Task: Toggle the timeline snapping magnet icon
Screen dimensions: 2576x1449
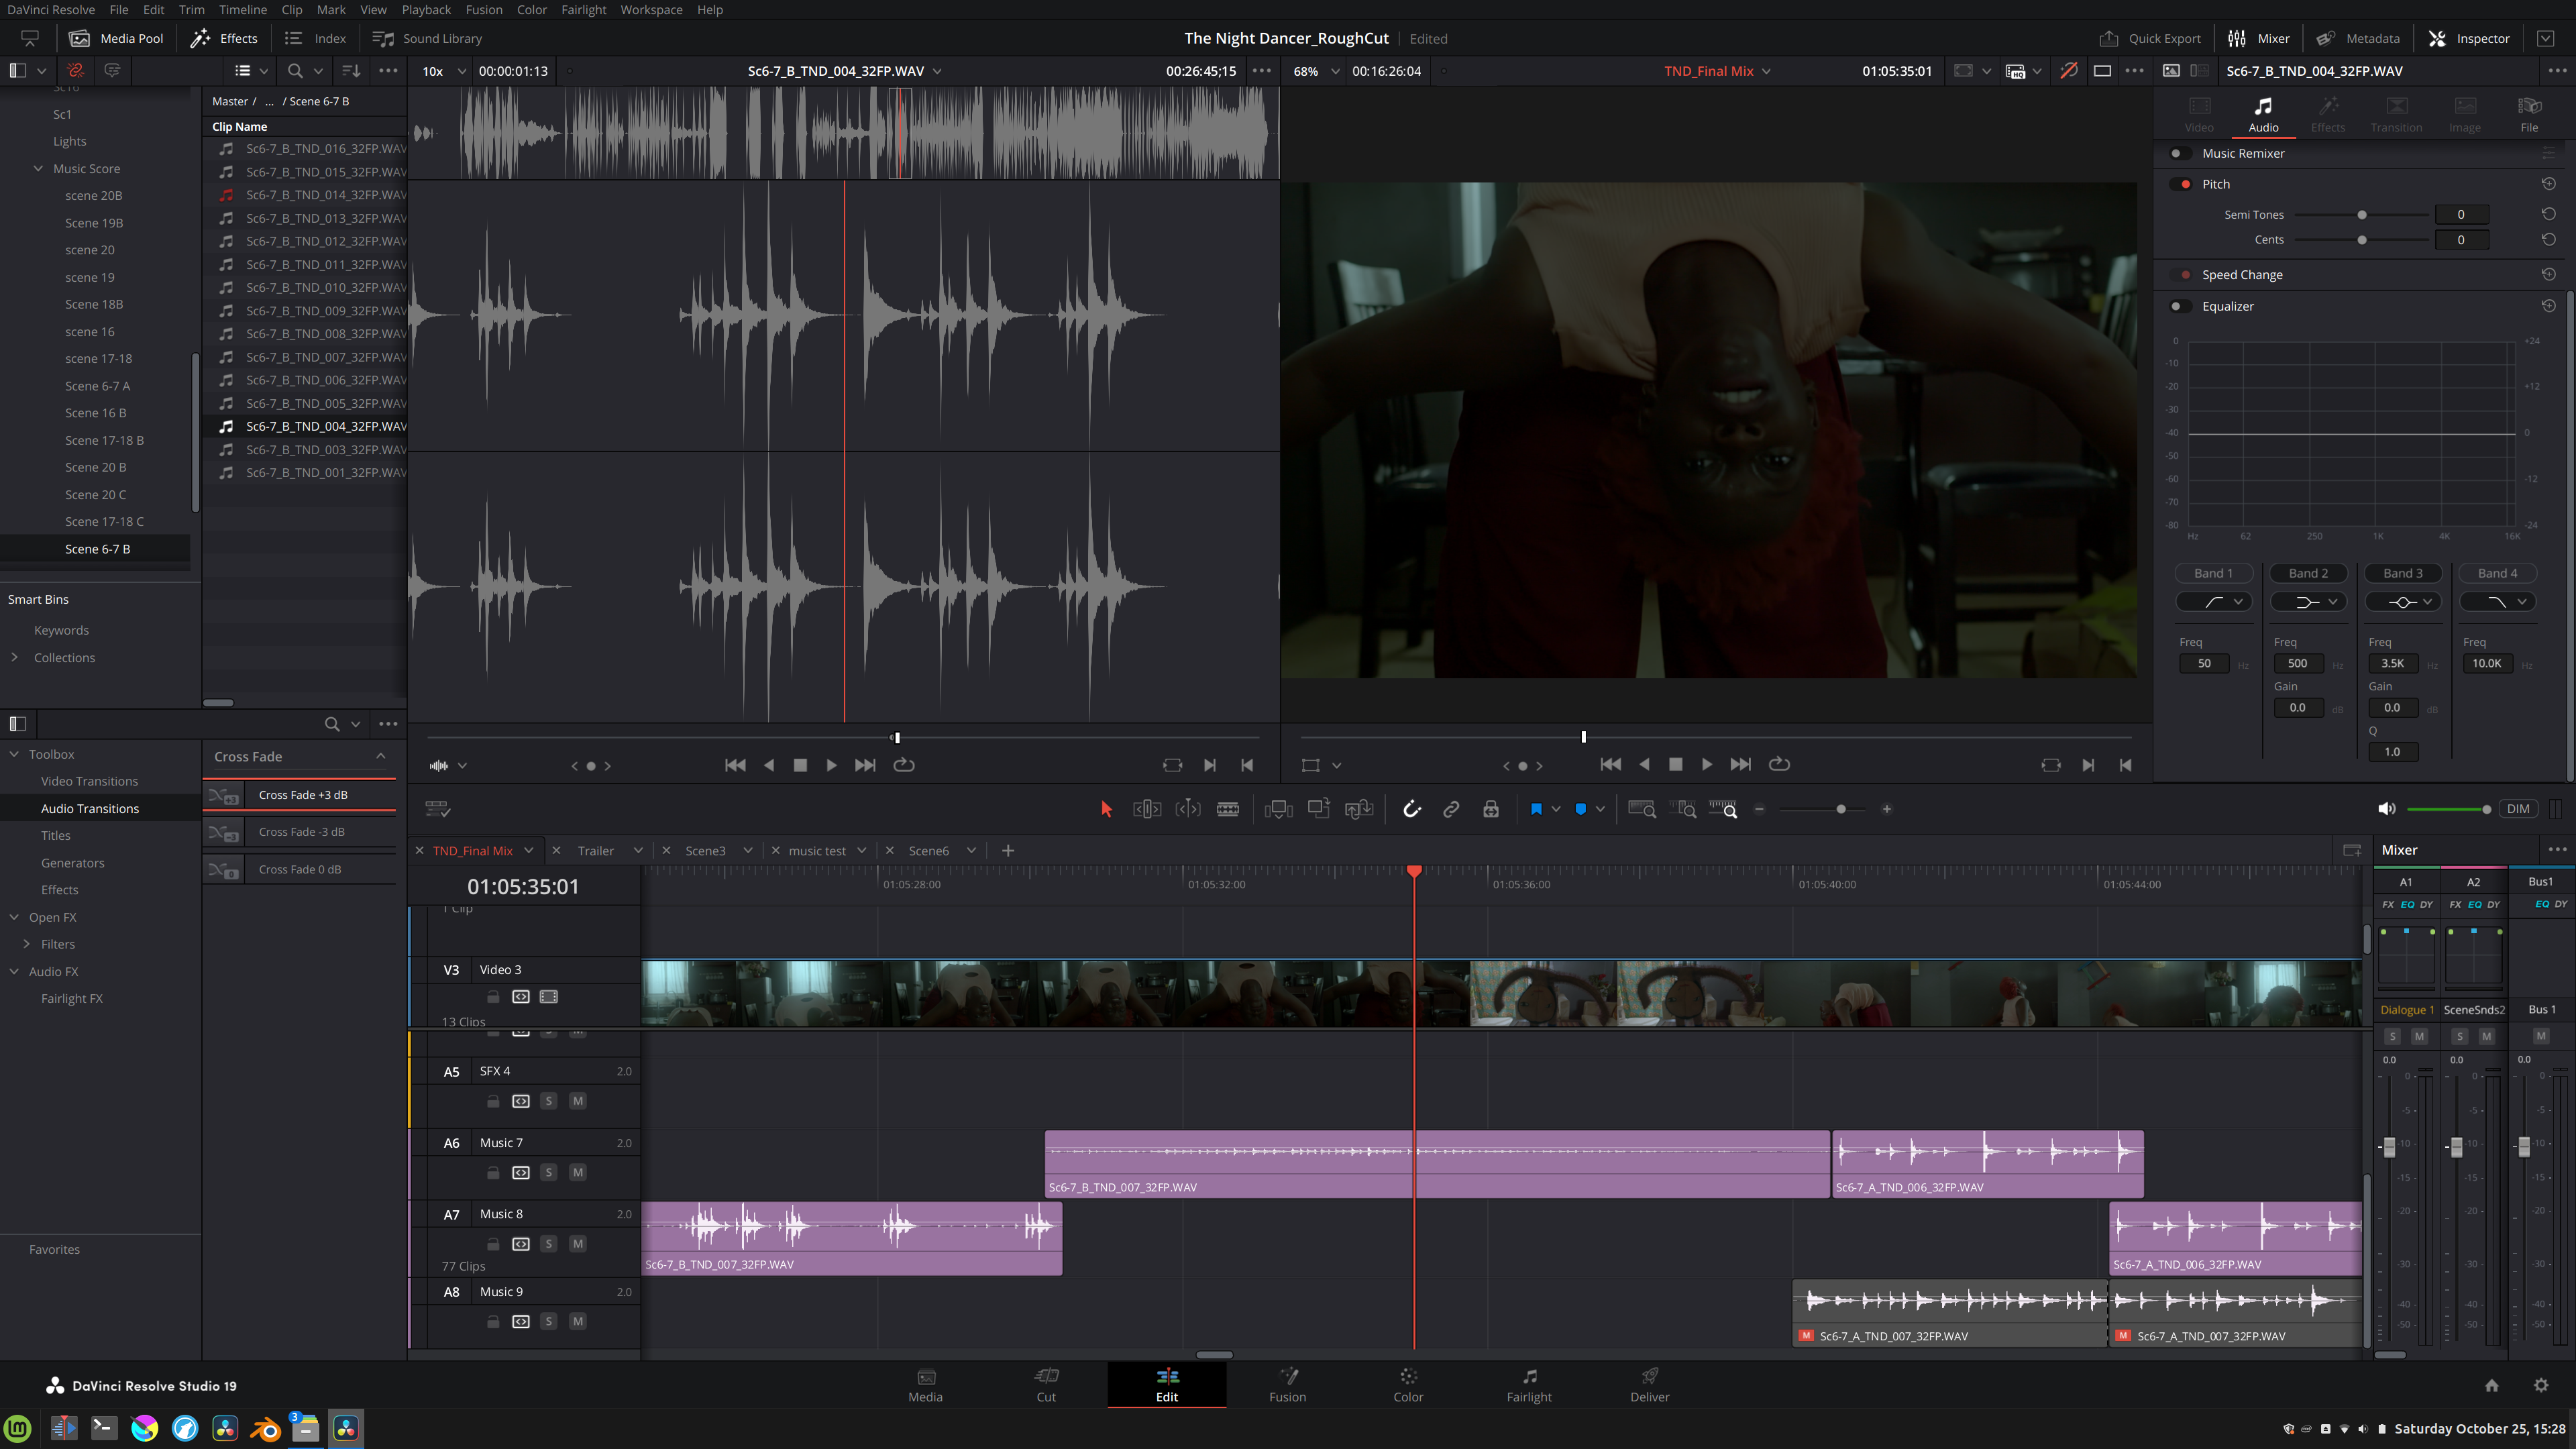Action: 1411,809
